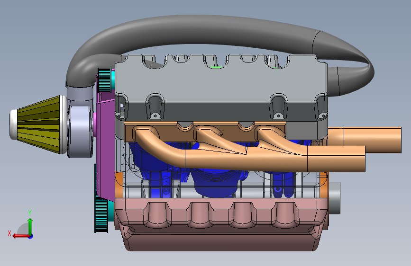Select the silver compressor housing beside the air filter
This screenshot has width=411, height=266.
coord(80,127)
